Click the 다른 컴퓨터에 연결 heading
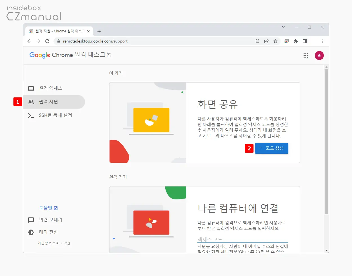The height and width of the screenshot is (276, 352). (238, 208)
